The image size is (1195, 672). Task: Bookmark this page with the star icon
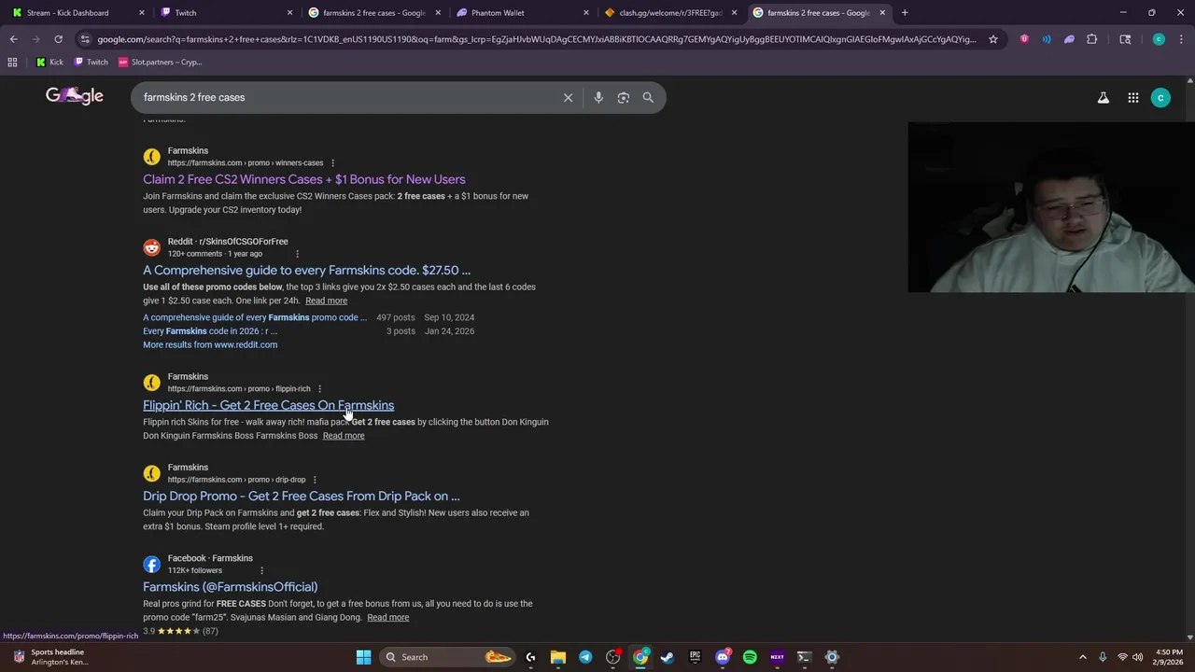993,39
